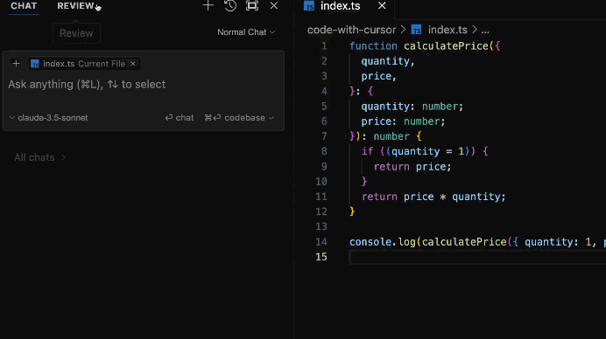Click line number 15 in gutter
Image resolution: width=606 pixels, height=339 pixels.
(x=321, y=257)
